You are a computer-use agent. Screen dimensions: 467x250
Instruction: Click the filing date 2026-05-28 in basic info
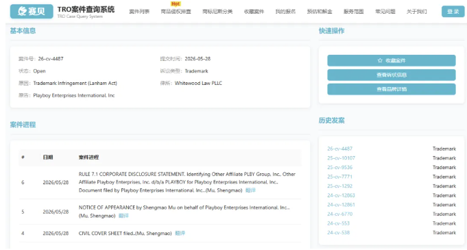pyautogui.click(x=197, y=59)
